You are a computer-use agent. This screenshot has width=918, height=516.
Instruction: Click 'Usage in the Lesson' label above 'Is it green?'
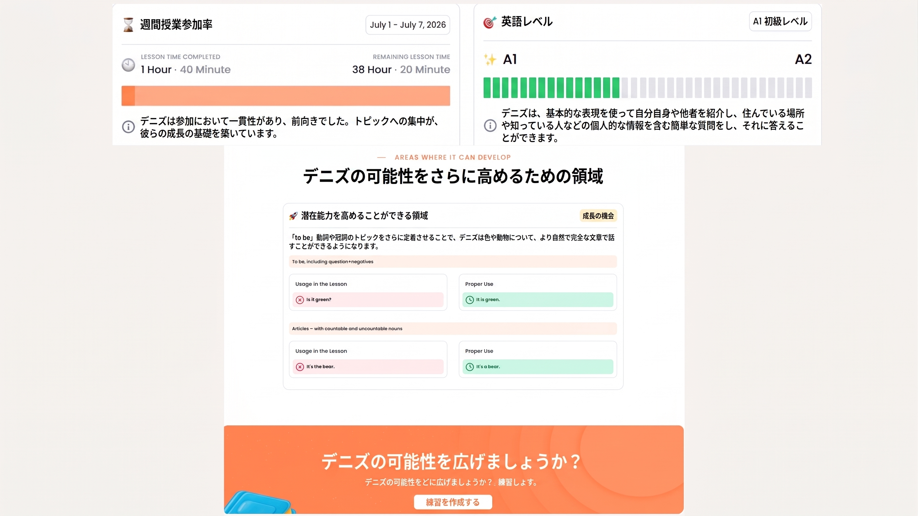[x=321, y=284]
